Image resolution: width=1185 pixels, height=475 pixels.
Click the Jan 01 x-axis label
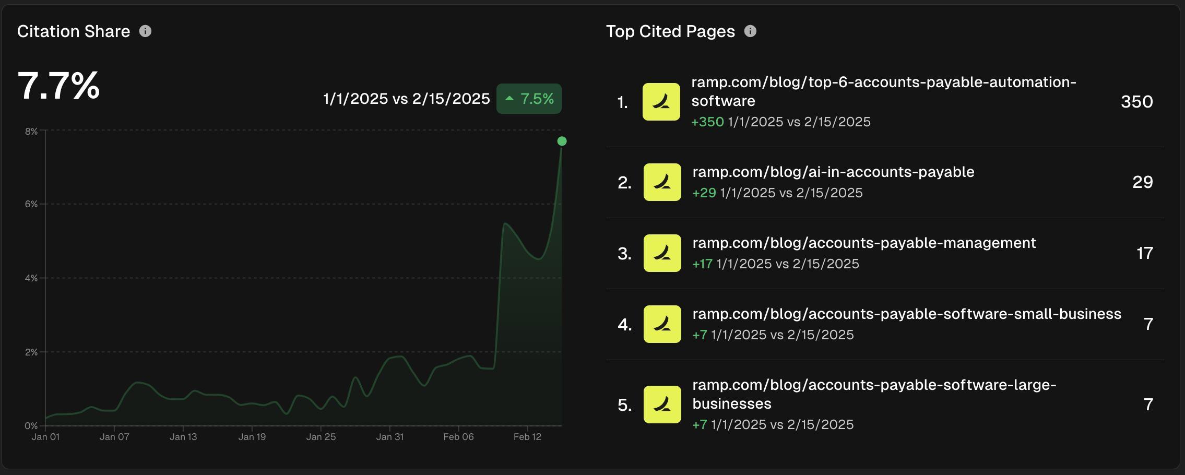(45, 437)
